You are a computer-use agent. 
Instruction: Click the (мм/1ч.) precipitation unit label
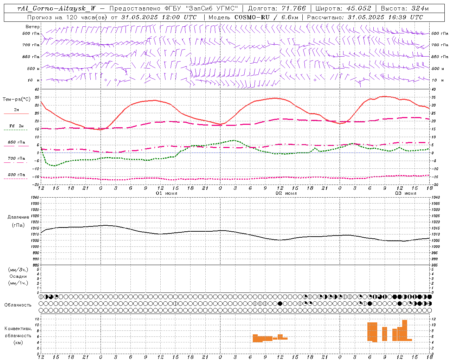point(18,283)
